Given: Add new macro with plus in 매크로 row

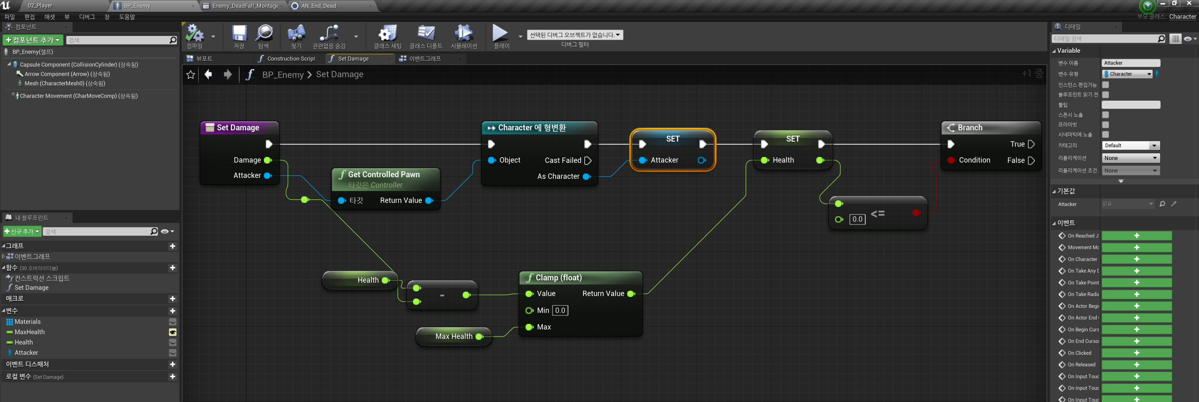Looking at the screenshot, I should pyautogui.click(x=173, y=299).
